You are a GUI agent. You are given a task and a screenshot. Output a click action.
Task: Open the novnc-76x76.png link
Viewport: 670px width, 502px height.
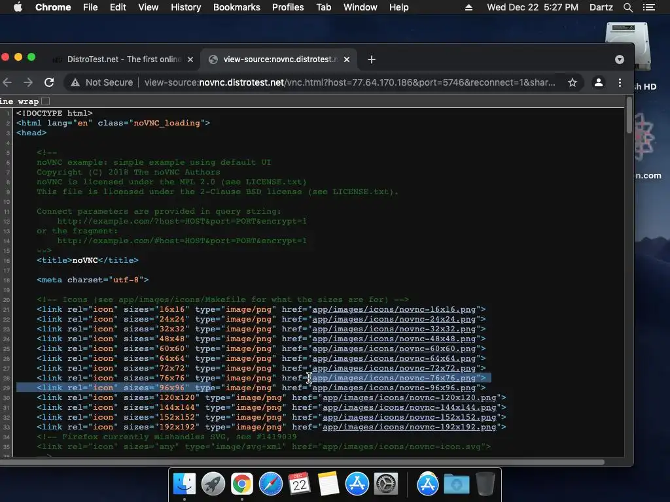coord(394,378)
